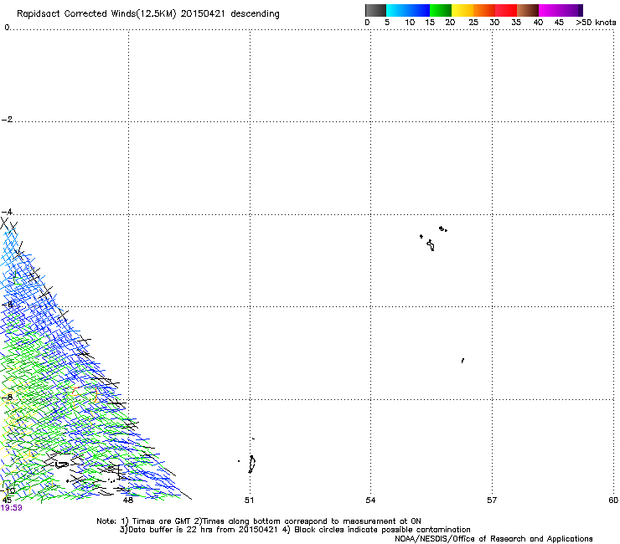Click the '10' legend scale label

click(x=410, y=23)
